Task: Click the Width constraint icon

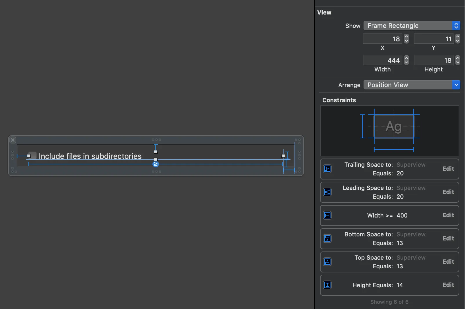Action: point(327,215)
